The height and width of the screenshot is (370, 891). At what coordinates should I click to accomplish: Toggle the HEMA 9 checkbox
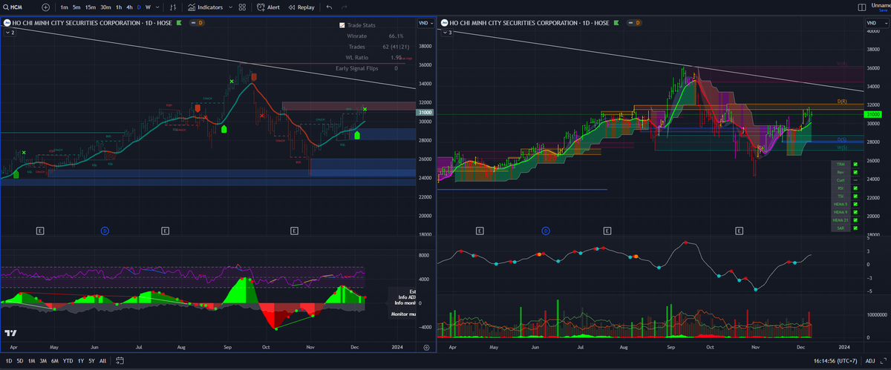pos(855,213)
